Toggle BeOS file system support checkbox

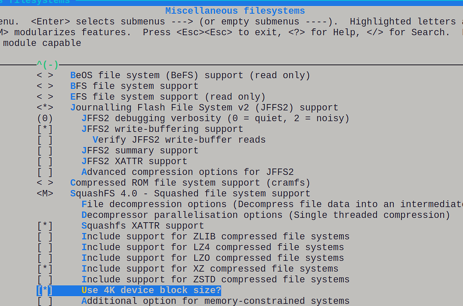tap(45, 75)
